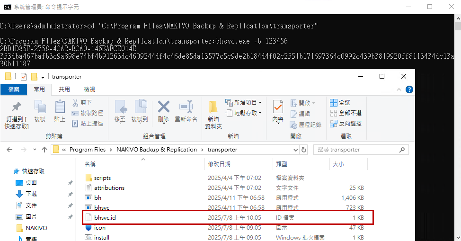Viewport: 461px width, 241px height.
Task: Open the 檔案 file tab
Action: click(x=14, y=89)
